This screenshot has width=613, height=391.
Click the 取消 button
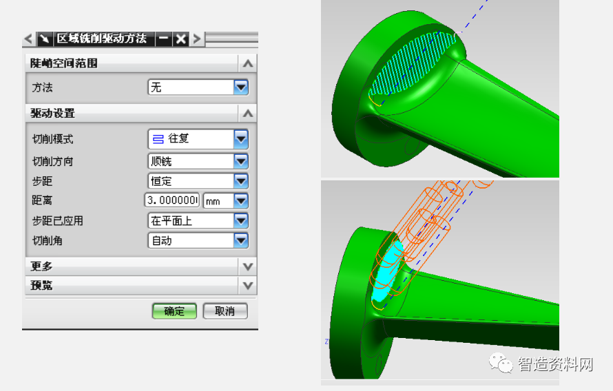tap(225, 311)
